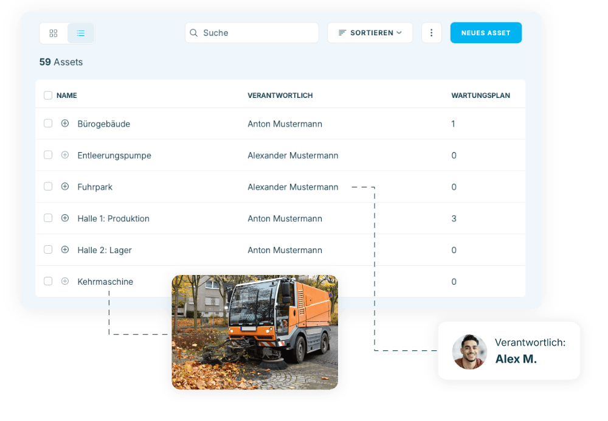
Task: Expand the Bürogebäude asset row
Action: coord(65,124)
